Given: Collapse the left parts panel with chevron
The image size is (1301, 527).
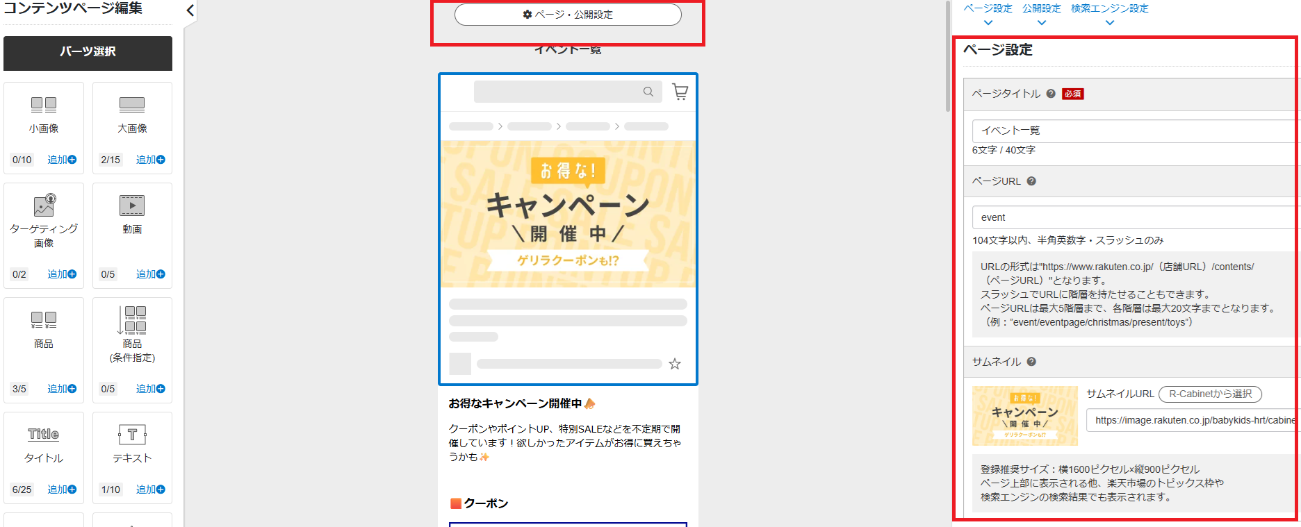Looking at the screenshot, I should (190, 10).
